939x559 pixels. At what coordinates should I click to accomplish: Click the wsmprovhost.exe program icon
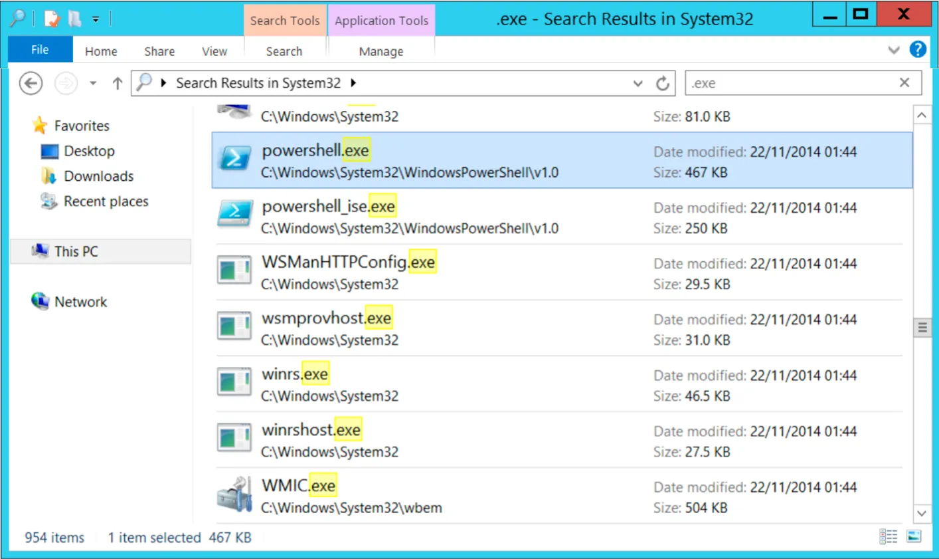click(x=234, y=326)
